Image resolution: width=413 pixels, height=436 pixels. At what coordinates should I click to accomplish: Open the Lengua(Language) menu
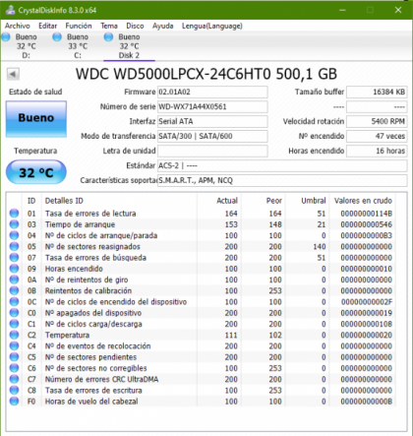tap(212, 26)
